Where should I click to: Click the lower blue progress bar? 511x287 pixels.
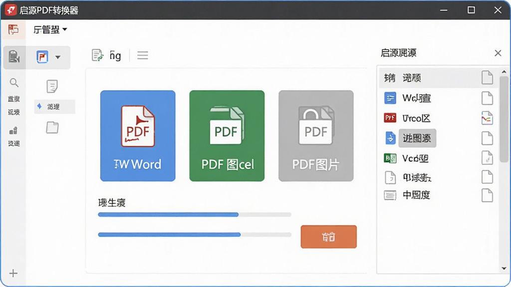coord(195,235)
